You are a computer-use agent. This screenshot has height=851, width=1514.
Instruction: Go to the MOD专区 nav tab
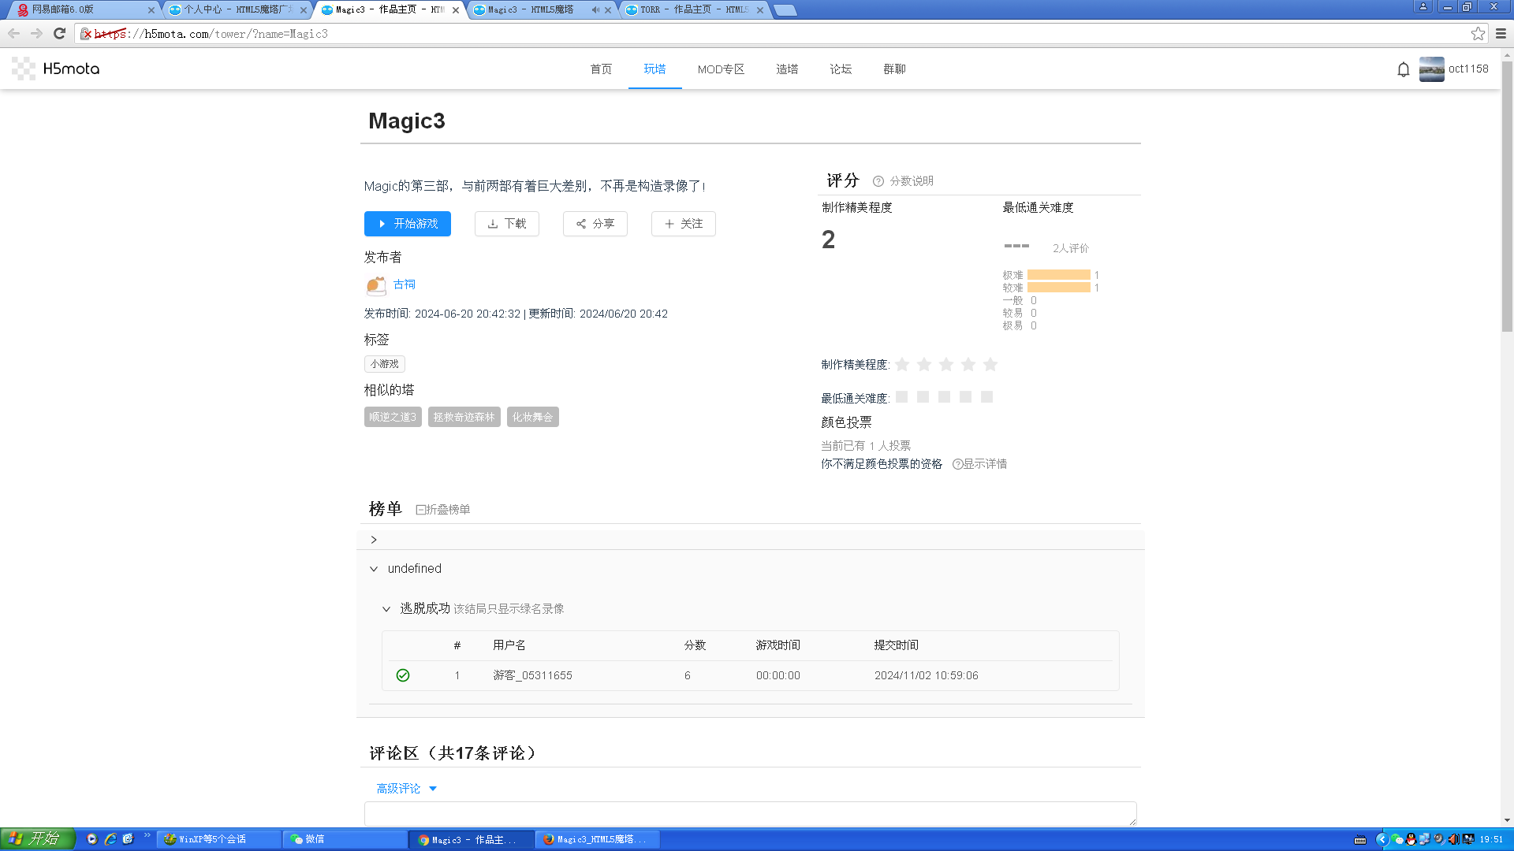click(x=721, y=69)
